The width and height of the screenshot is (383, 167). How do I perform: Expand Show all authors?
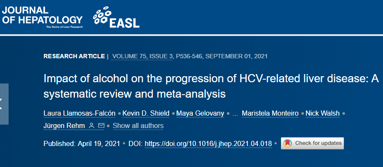tap(138, 125)
